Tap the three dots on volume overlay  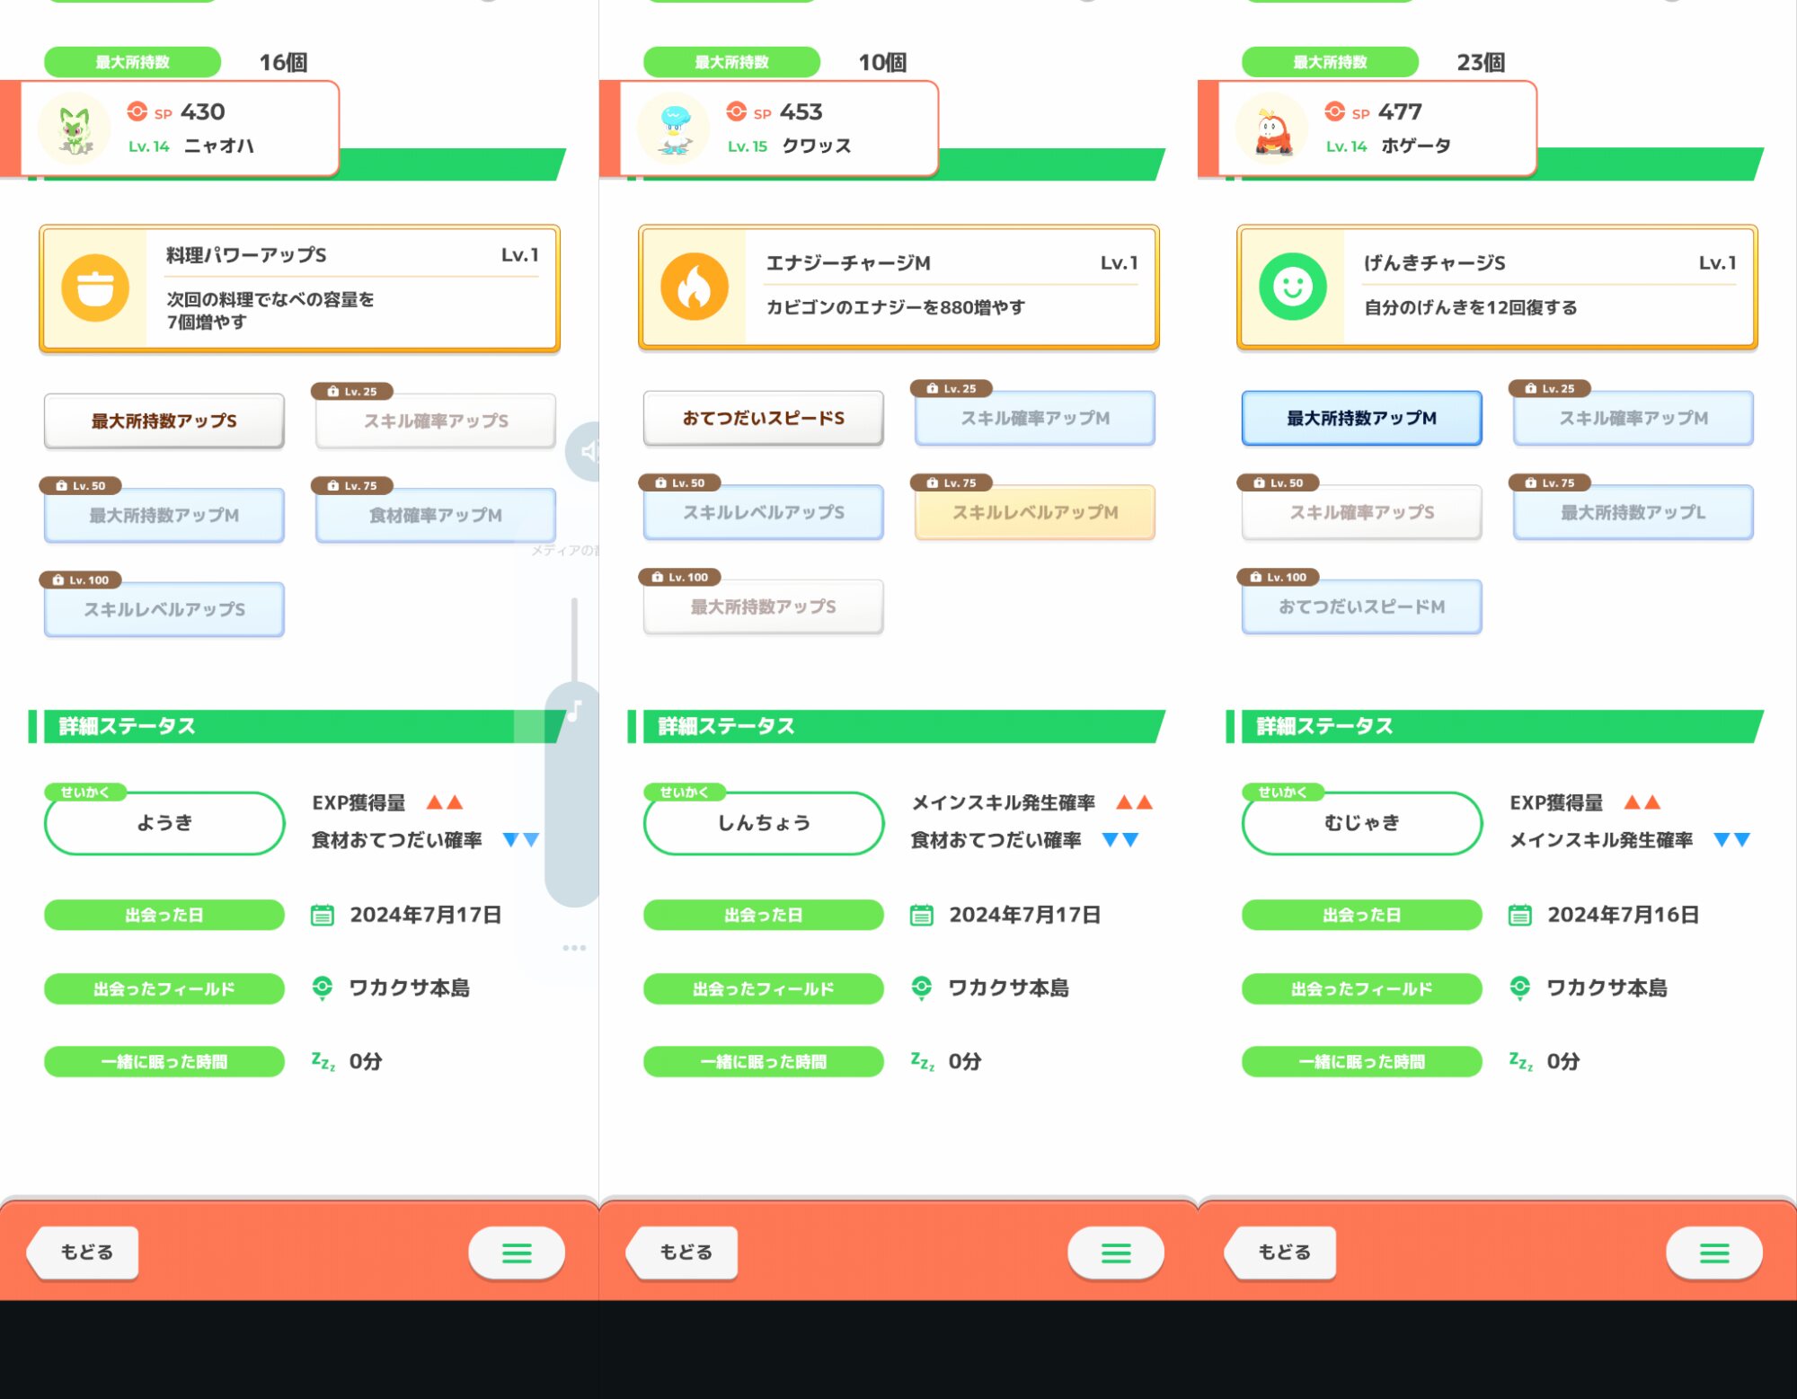[x=574, y=948]
